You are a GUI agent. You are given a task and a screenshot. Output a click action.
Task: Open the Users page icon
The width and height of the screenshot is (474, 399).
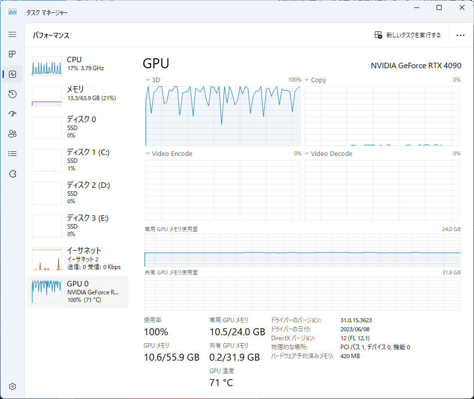point(12,134)
